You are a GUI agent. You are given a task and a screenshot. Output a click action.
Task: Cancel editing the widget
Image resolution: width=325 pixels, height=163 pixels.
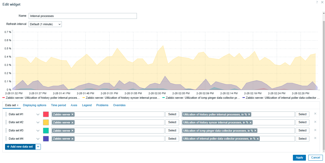[x=315, y=157]
